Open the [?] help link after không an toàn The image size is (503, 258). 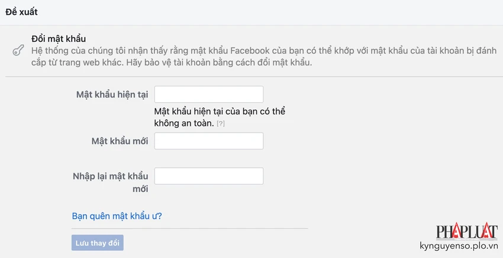(x=221, y=124)
